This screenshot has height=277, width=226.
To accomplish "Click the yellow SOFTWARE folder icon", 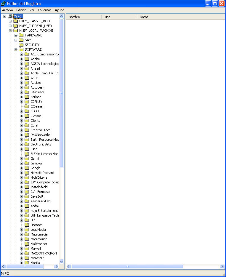I will 21,49.
